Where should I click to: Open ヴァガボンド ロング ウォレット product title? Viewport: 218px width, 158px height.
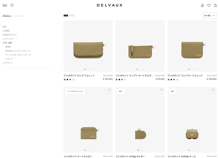79,75
